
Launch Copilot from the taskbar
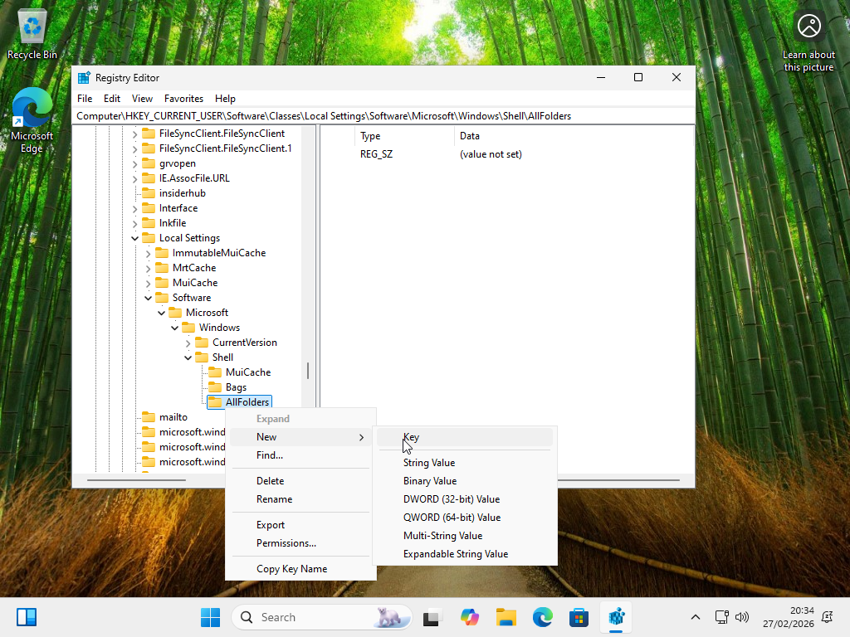click(470, 617)
